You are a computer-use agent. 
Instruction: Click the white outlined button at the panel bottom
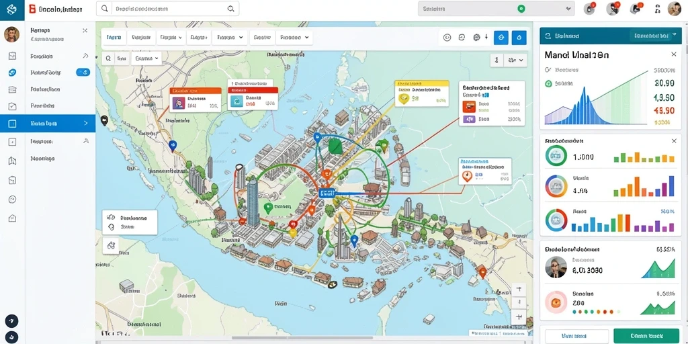pos(576,337)
